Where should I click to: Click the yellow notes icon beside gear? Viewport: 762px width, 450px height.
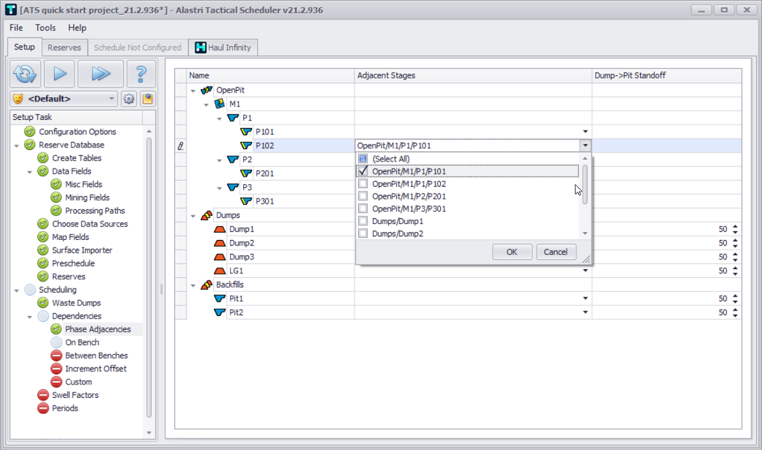tap(147, 99)
